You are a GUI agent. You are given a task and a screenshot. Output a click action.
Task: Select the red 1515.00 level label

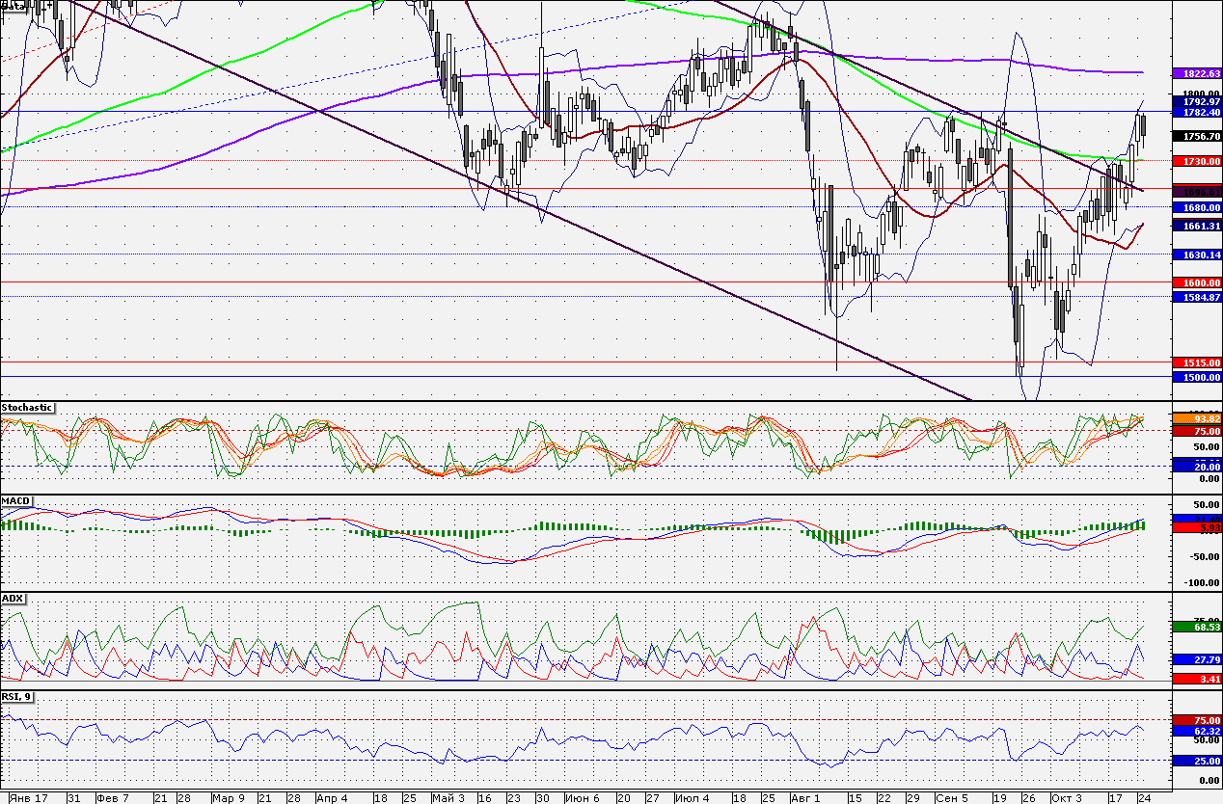tap(1196, 362)
